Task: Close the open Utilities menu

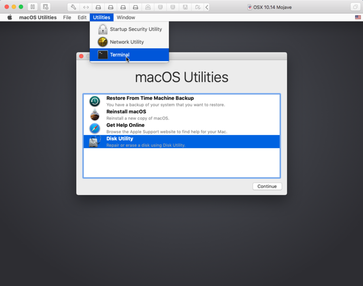Action: tap(101, 17)
